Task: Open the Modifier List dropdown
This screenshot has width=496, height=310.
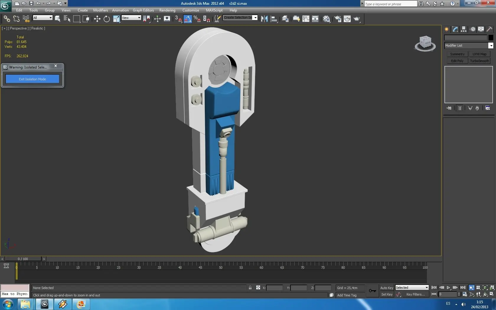Action: coord(469,45)
